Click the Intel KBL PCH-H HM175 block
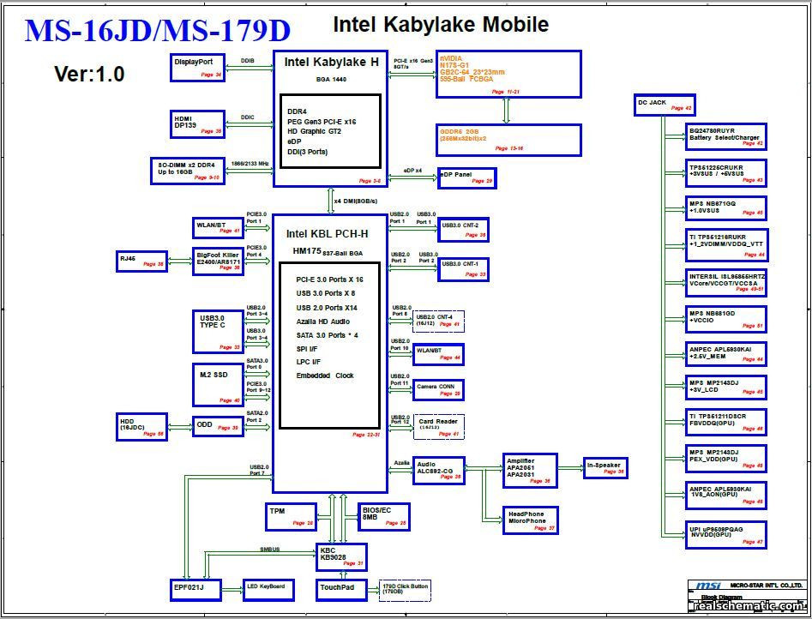 coord(330,326)
